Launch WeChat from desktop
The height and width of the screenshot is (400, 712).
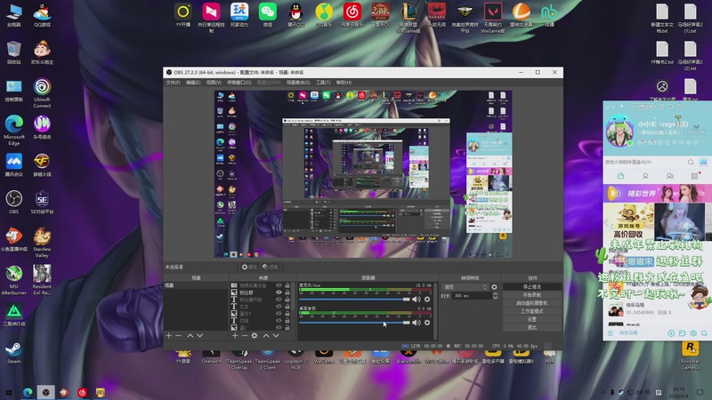[x=268, y=15]
